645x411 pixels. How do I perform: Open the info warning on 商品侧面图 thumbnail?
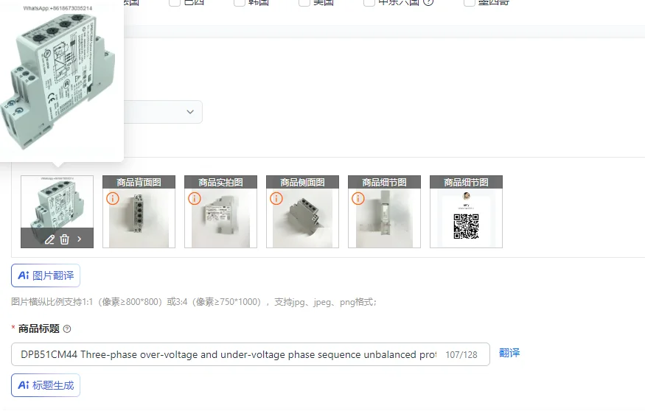click(x=276, y=199)
